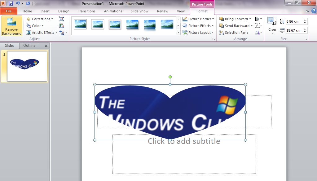Image resolution: width=317 pixels, height=181 pixels.
Task: Switch to the Design tab
Action: [64, 11]
